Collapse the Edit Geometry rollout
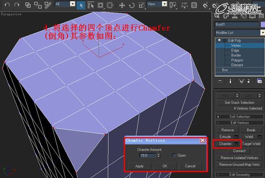This screenshot has width=265, height=178. coord(239,174)
